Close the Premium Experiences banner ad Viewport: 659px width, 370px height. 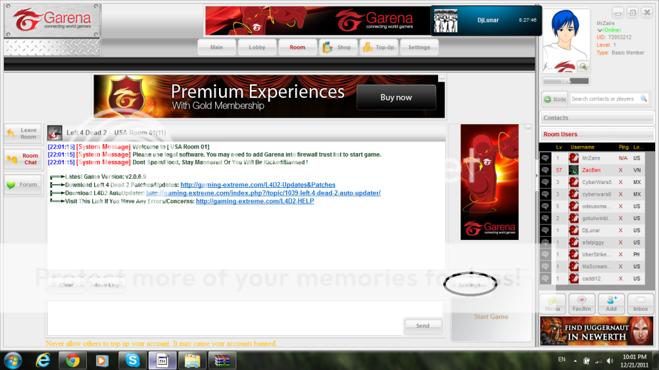point(441,78)
